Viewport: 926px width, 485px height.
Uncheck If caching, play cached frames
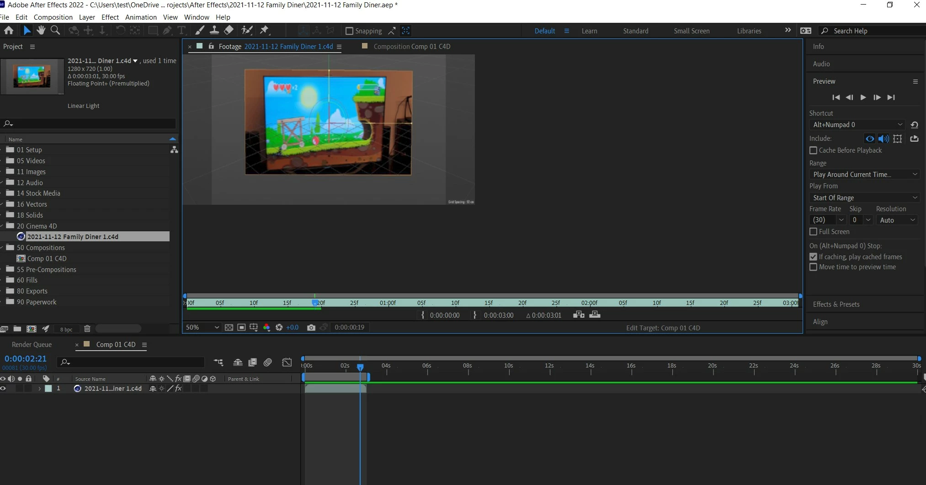(x=813, y=257)
